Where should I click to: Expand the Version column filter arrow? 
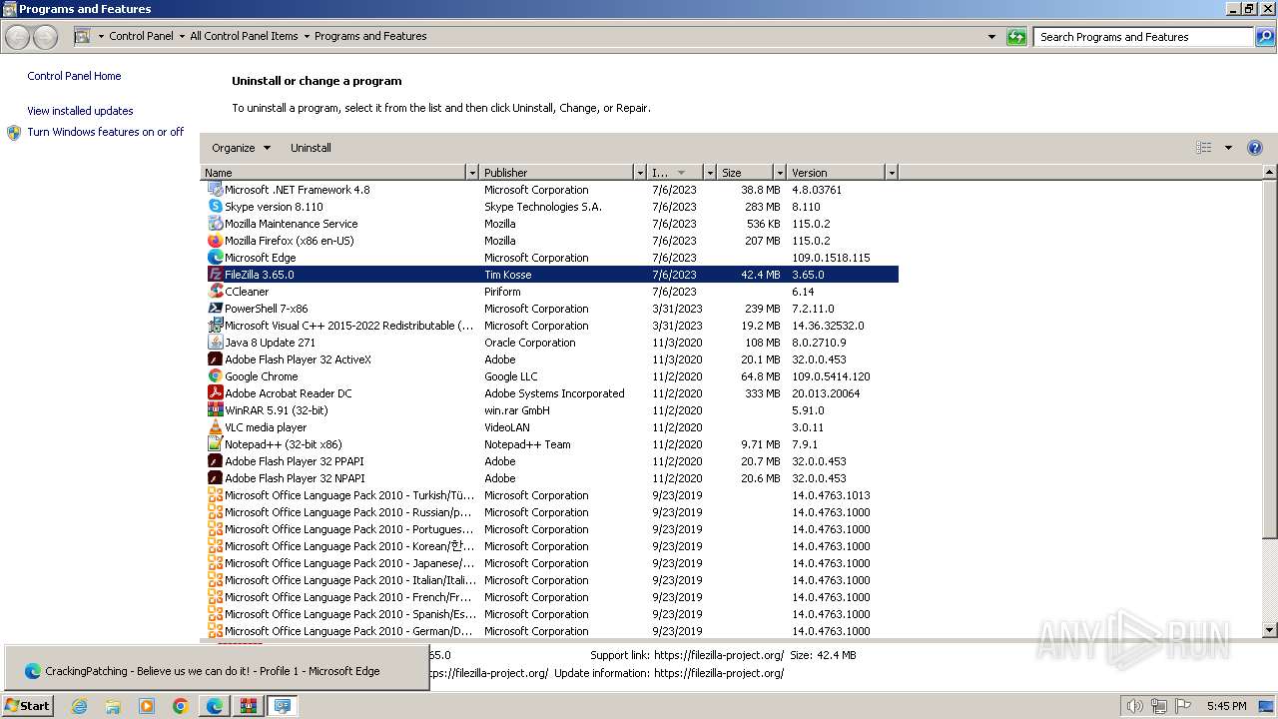(x=892, y=173)
